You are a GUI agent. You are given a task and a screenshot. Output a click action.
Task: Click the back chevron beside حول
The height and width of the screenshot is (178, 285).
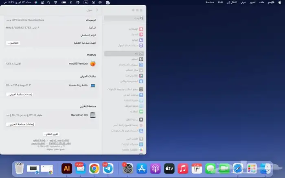[x=97, y=10]
